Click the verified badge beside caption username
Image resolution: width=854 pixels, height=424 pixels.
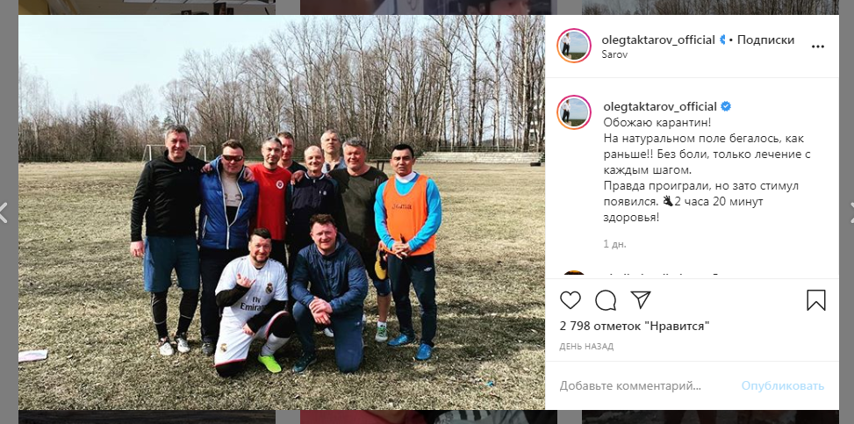click(x=726, y=106)
